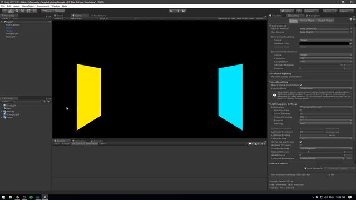356x200 pixels.
Task: Open Environment Reflections Source dropdown
Action: pyautogui.click(x=325, y=55)
